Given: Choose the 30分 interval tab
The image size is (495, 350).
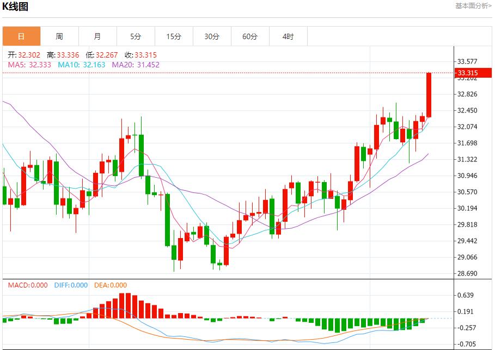Looking at the screenshot, I should click(212, 36).
